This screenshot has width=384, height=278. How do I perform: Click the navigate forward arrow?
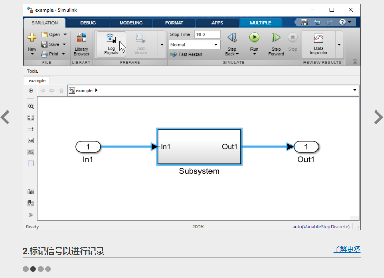51,91
